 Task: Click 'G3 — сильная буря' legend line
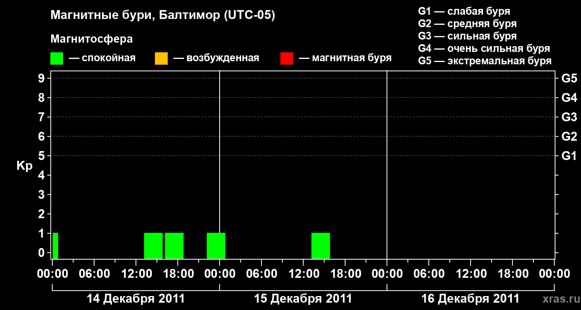pos(467,36)
